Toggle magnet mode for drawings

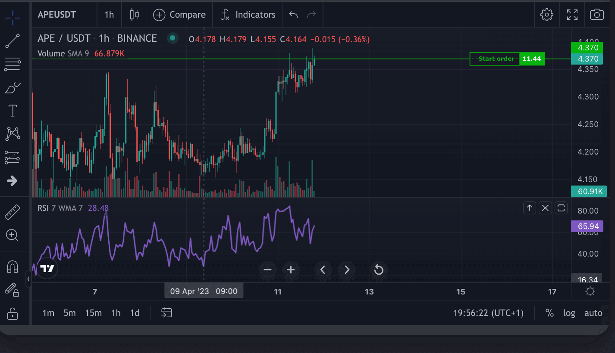point(13,267)
